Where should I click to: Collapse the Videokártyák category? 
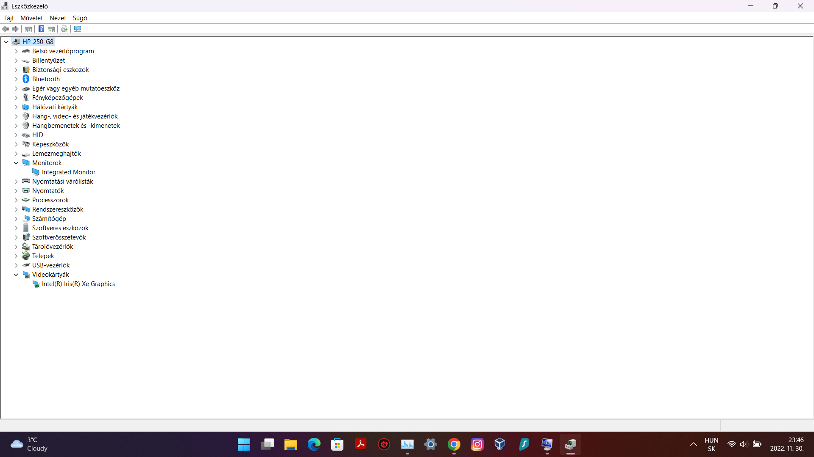point(16,275)
